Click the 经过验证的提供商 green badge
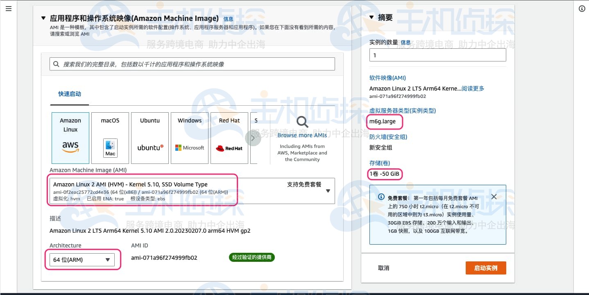589x295 pixels. [x=251, y=257]
